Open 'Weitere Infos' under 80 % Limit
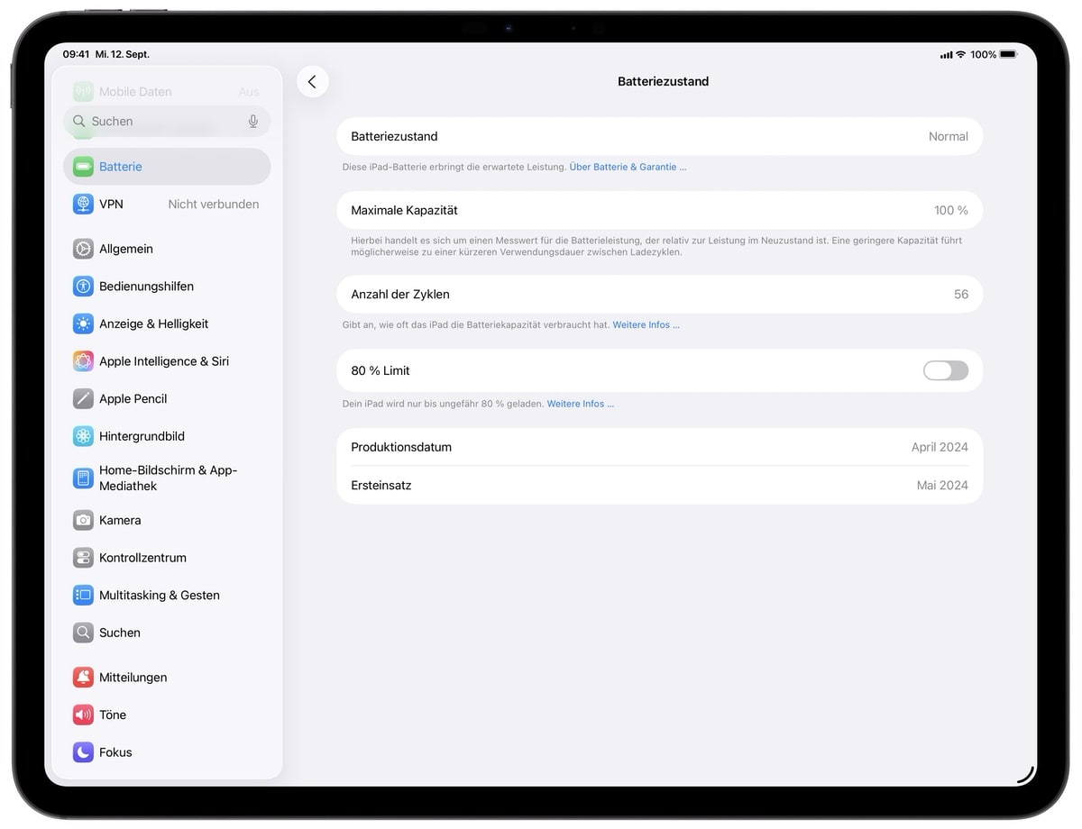The width and height of the screenshot is (1082, 829). 580,405
